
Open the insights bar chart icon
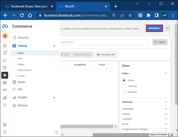[5, 97]
